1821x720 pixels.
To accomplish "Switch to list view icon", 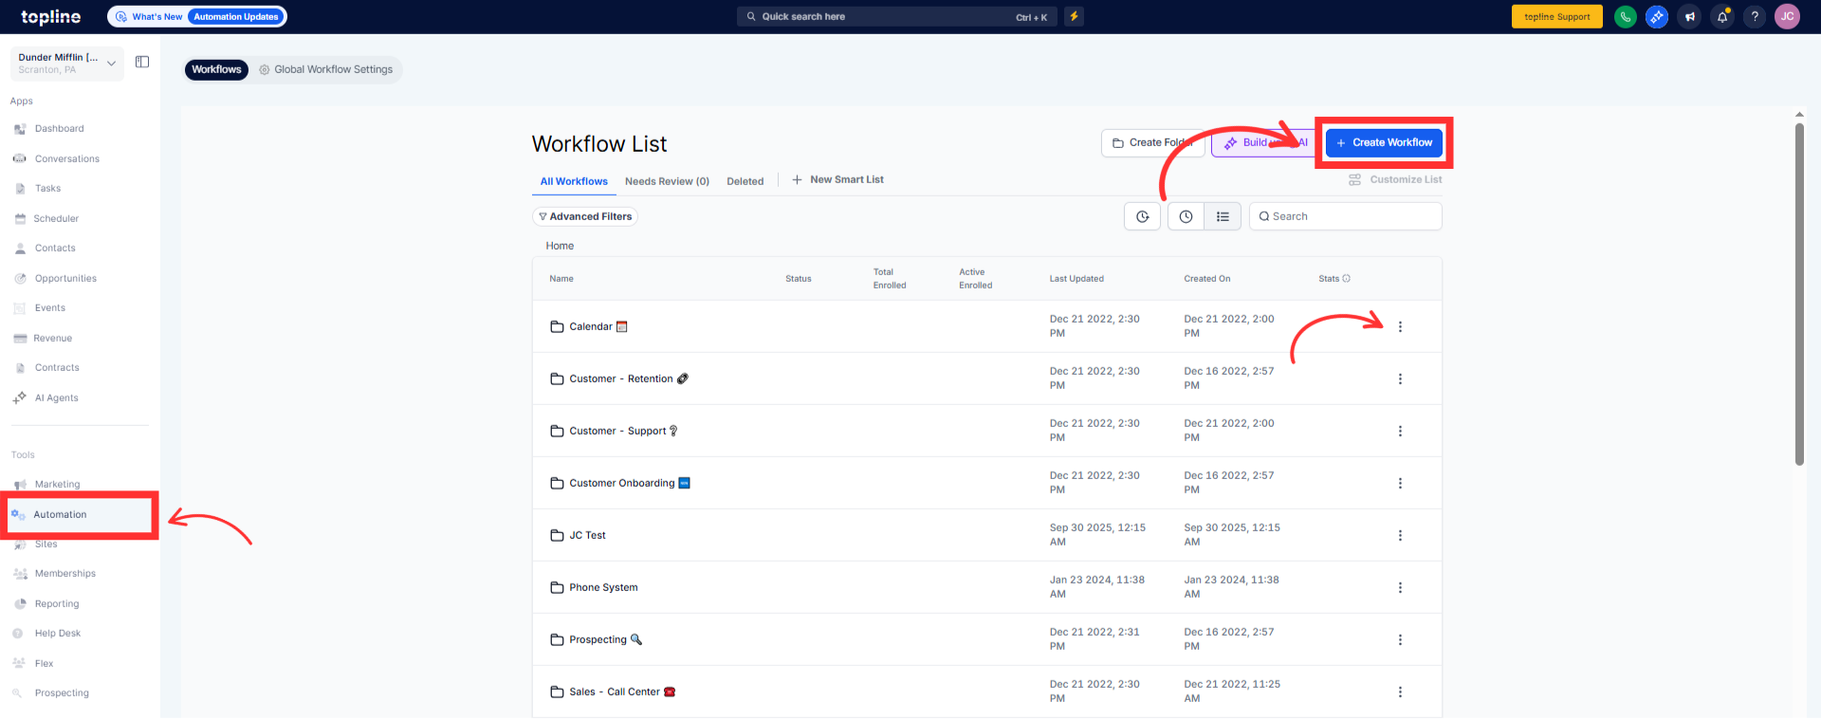I will 1223,217.
